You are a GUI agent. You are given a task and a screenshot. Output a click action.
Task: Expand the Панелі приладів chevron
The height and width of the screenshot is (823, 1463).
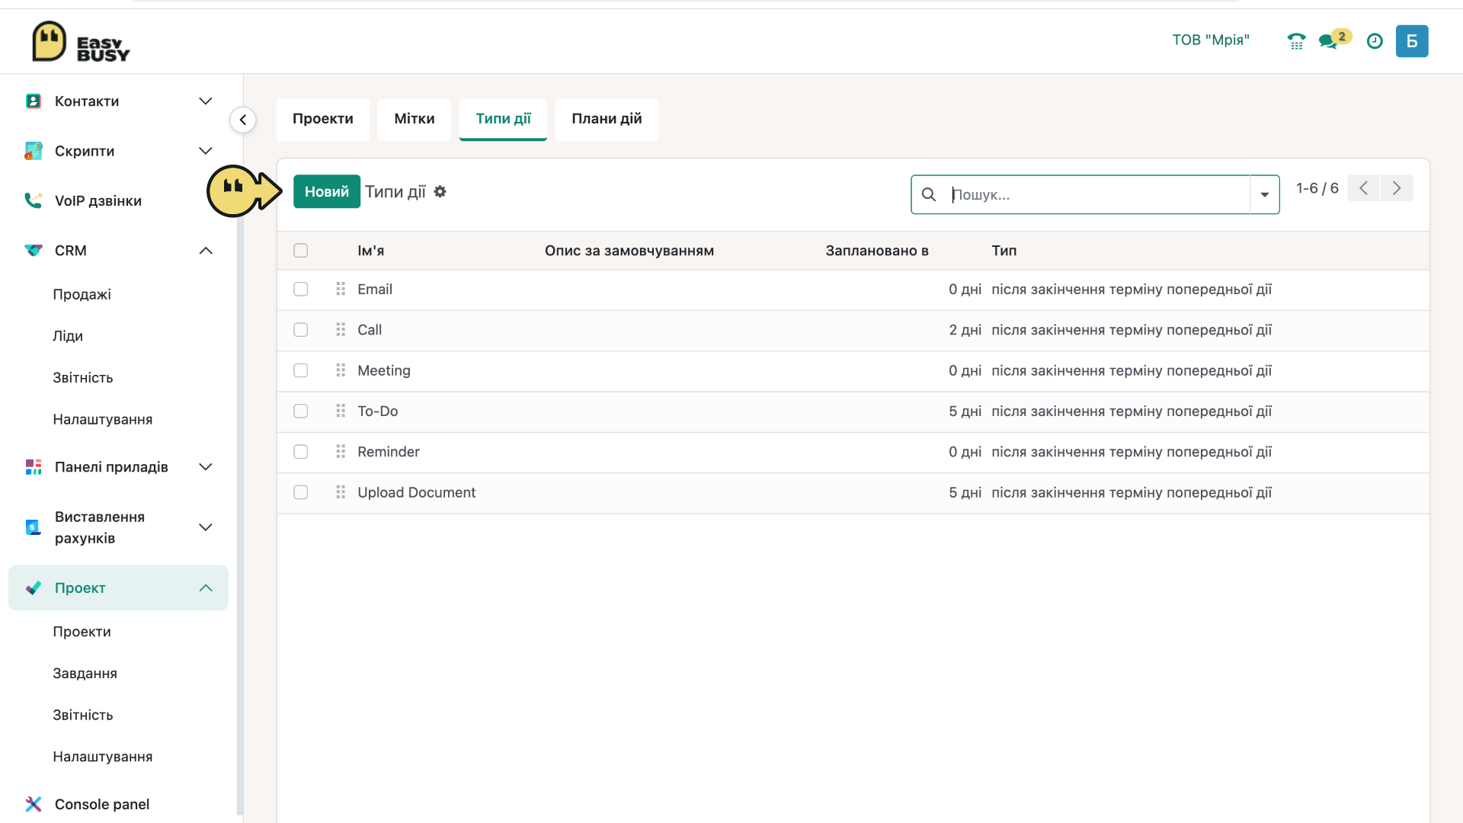tap(206, 467)
